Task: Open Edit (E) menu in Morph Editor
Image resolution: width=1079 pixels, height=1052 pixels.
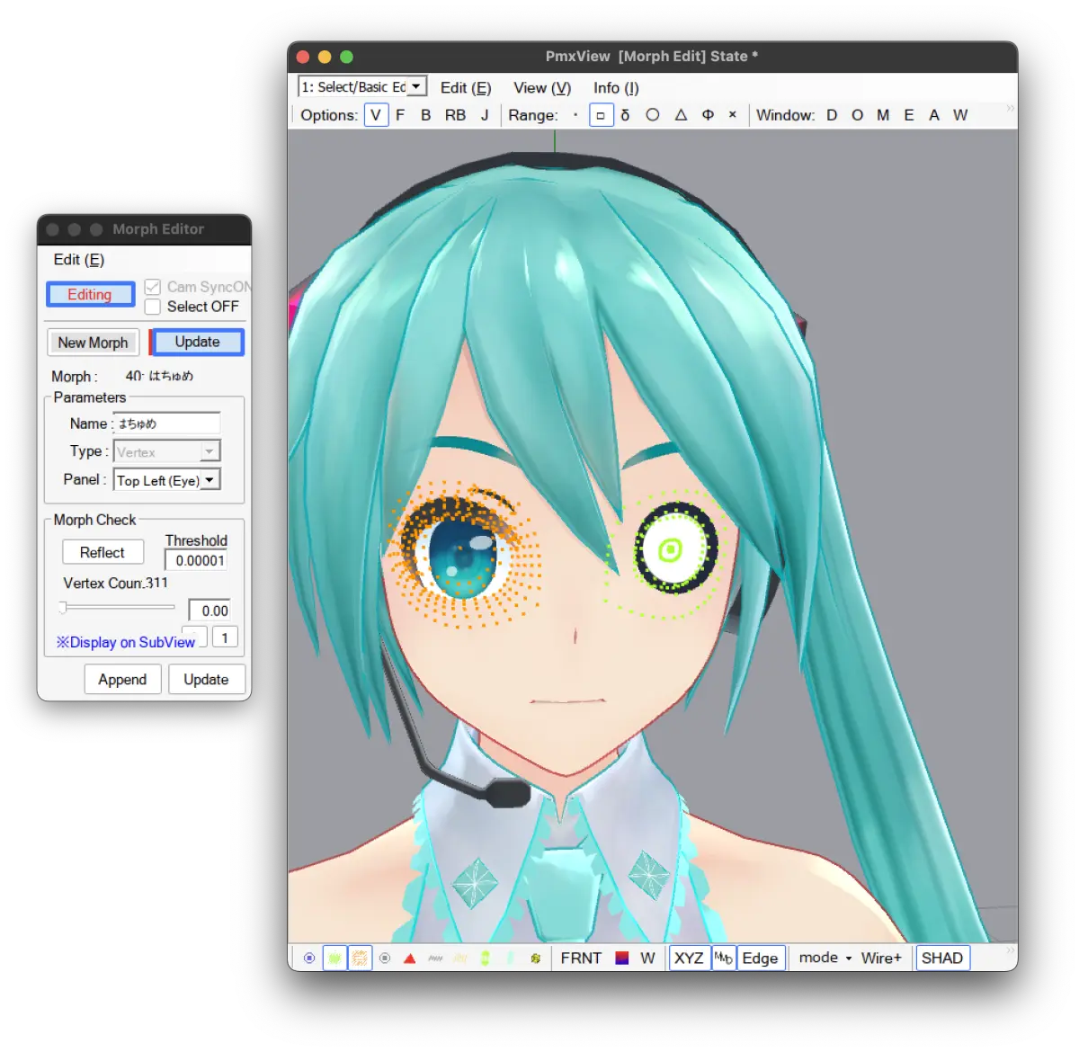Action: pyautogui.click(x=79, y=260)
